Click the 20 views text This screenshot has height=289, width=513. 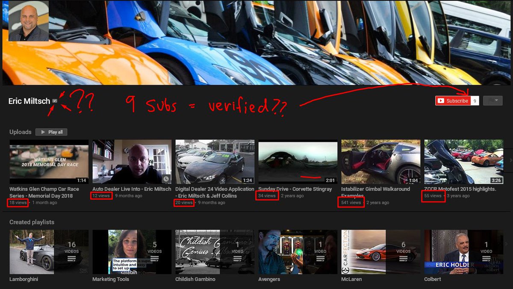click(184, 203)
